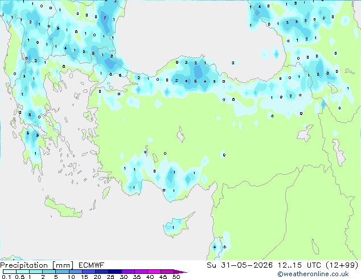Click the time range '12..15 UTC'

300,265
